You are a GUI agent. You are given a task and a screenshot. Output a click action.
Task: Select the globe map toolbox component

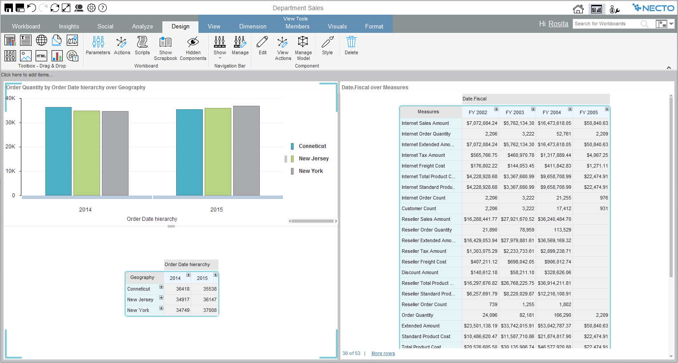tap(41, 40)
